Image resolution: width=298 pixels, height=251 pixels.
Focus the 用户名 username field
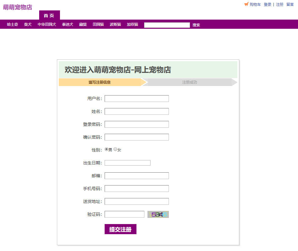[x=136, y=98]
